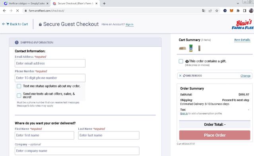
Task: Click Back to Cart link
Action: pos(15,24)
